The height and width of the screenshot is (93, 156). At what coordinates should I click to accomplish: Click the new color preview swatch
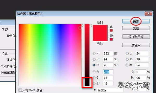click(100, 29)
